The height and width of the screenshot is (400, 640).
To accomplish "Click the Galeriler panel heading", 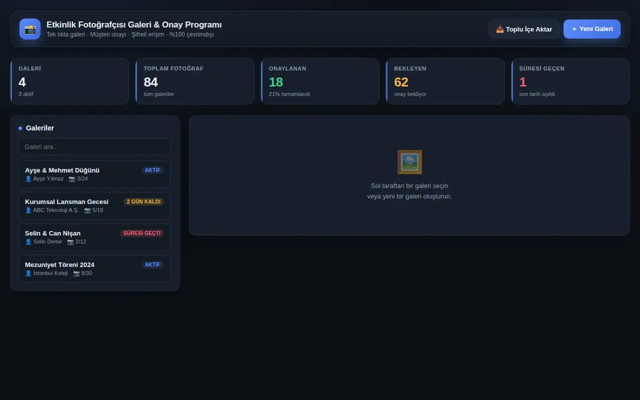I will (x=40, y=128).
